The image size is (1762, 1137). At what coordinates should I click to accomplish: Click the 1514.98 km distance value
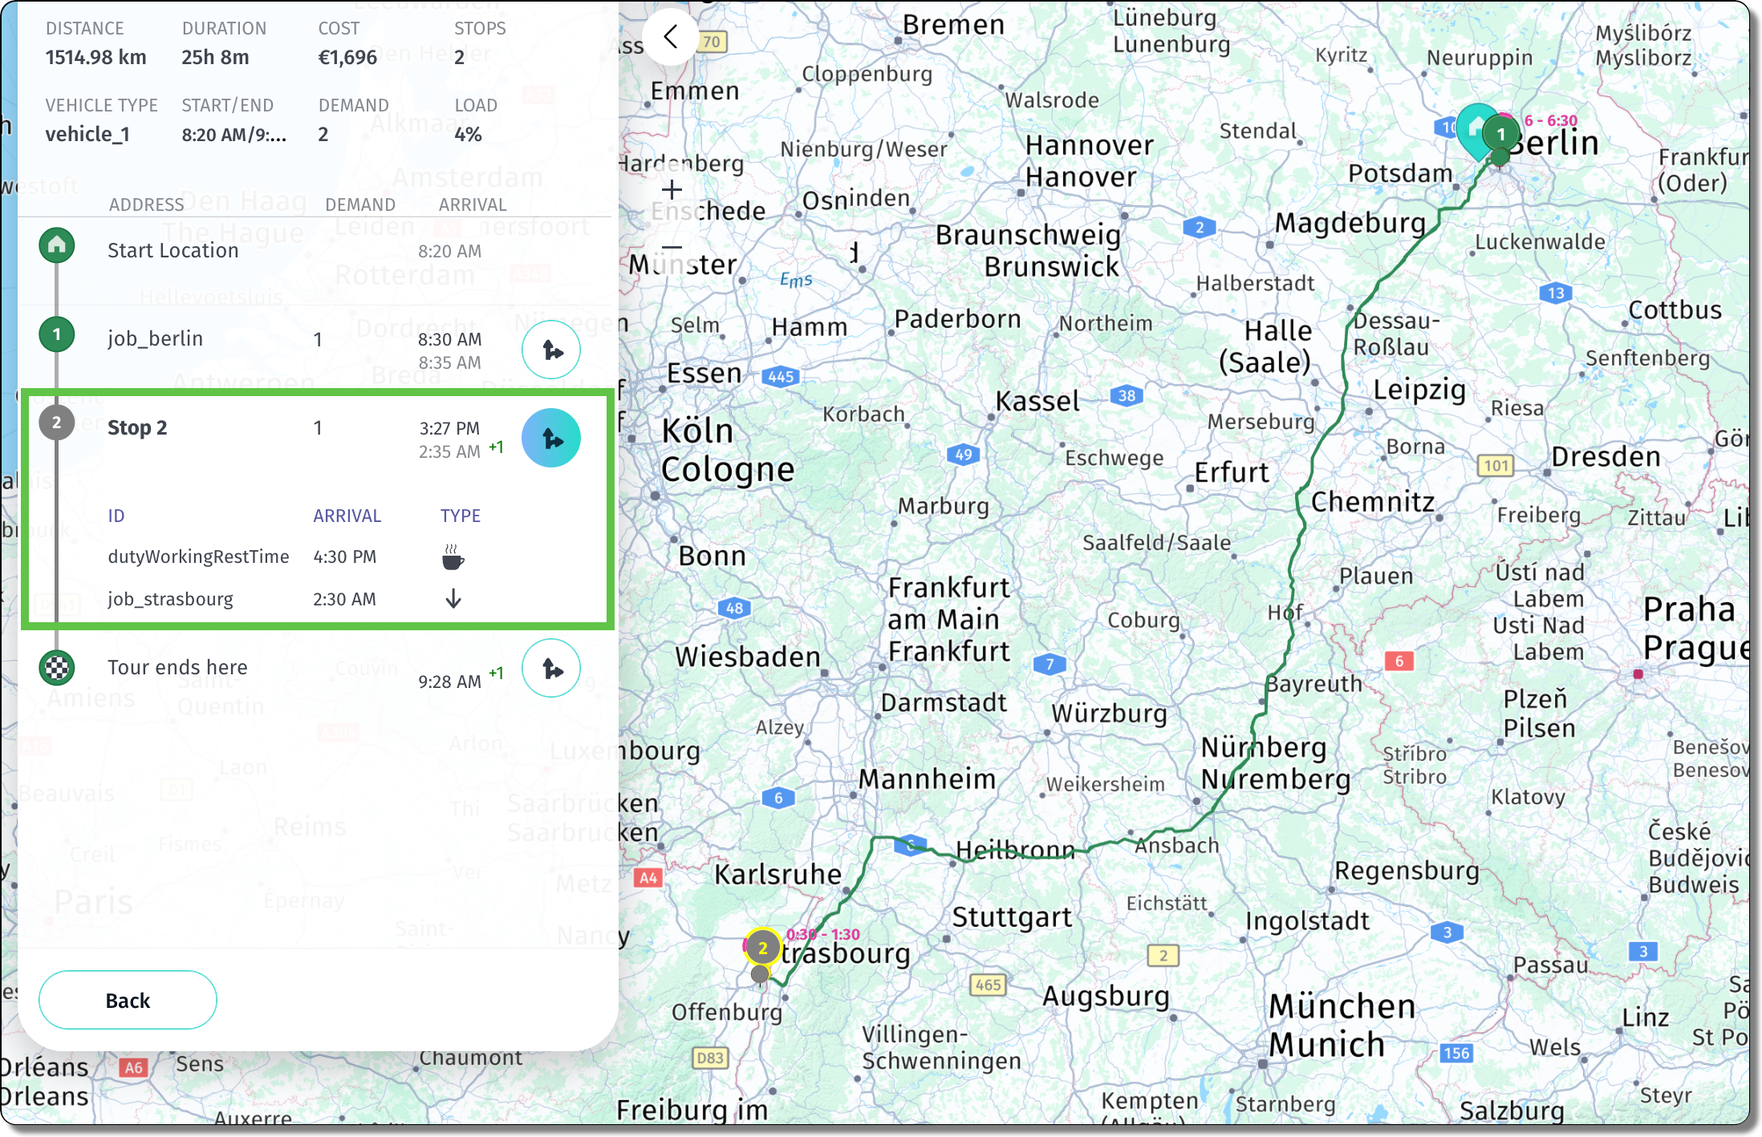(95, 57)
